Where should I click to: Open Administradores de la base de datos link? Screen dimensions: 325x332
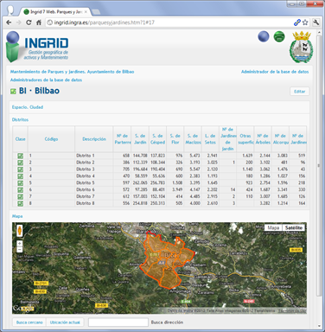click(x=46, y=80)
